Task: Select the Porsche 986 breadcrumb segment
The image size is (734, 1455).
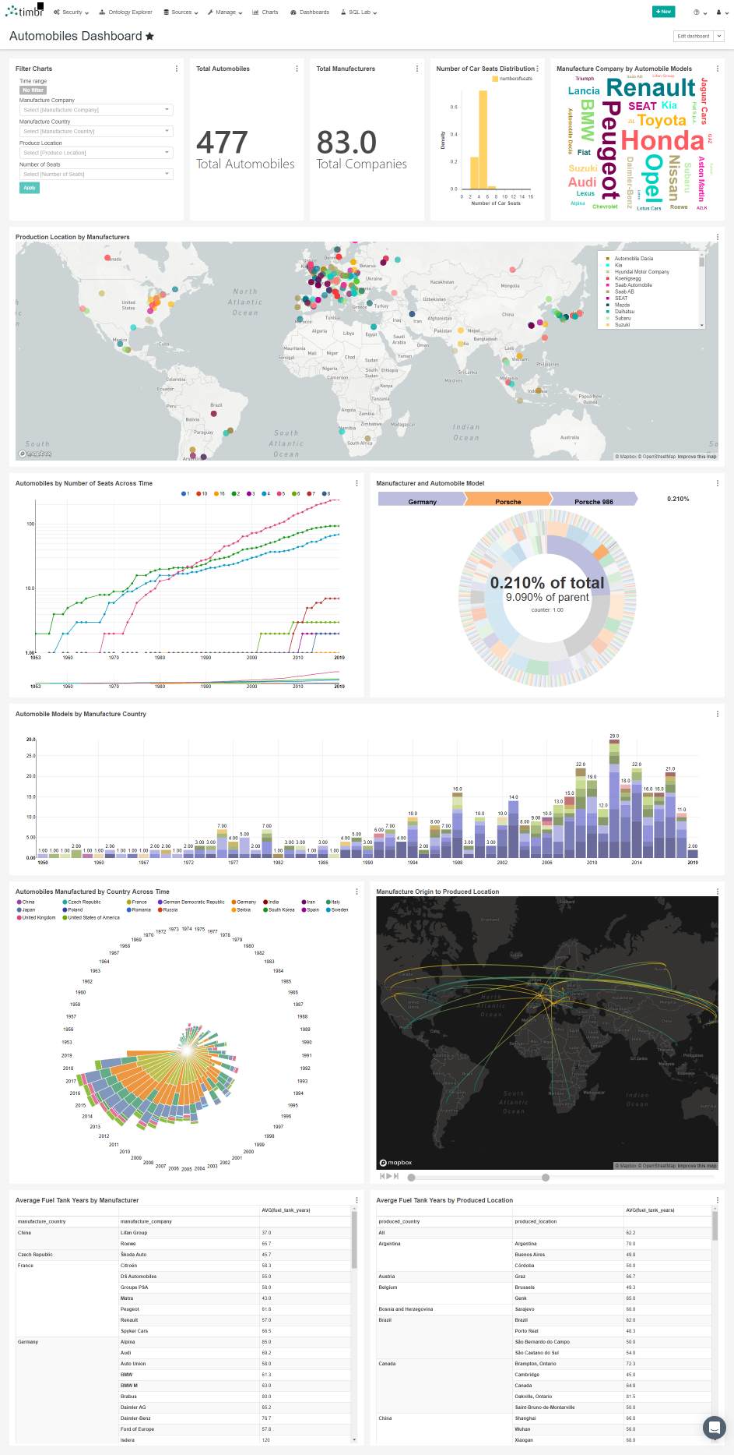Action: [593, 500]
